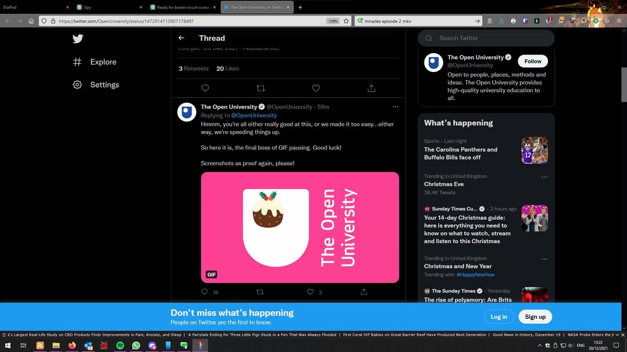Open the RSS reader taskbar icon
Viewport: 627px width, 352px height.
[x=40, y=346]
